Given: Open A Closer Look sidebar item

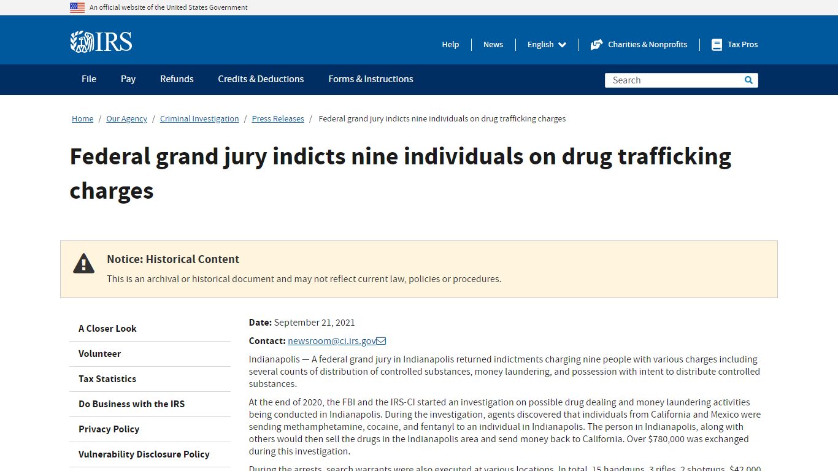Looking at the screenshot, I should pos(150,329).
